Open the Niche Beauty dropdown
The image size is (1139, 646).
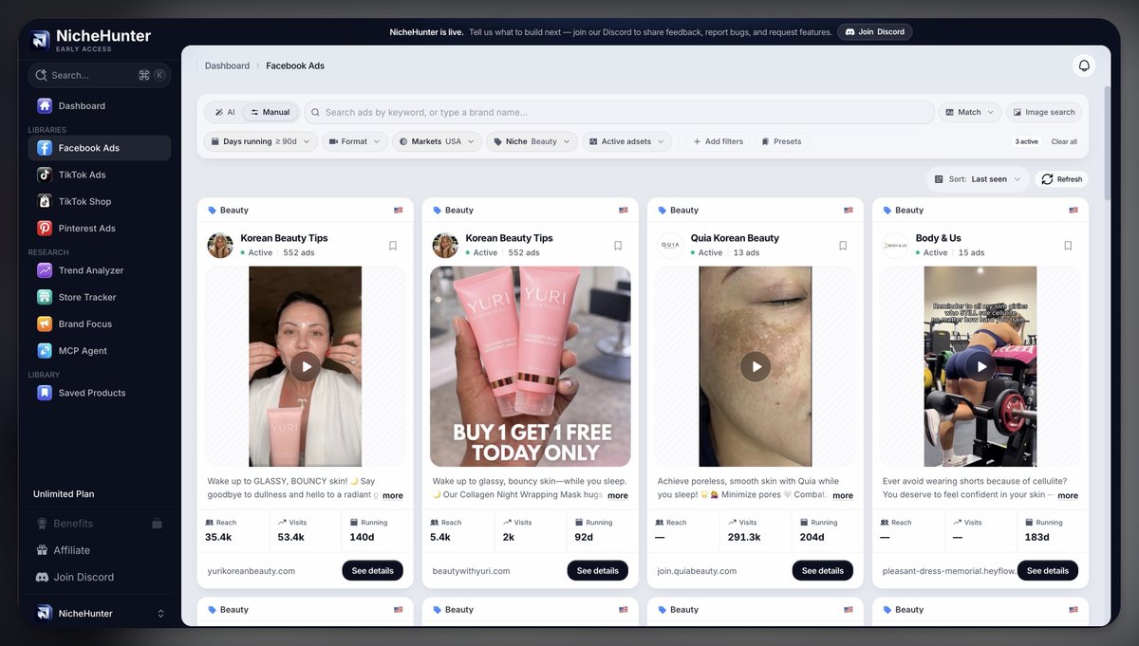coord(532,141)
